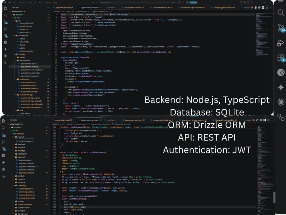The image size is (286, 215).
Task: Open Explorer ellipsis menu in top window
Action: [48, 7]
